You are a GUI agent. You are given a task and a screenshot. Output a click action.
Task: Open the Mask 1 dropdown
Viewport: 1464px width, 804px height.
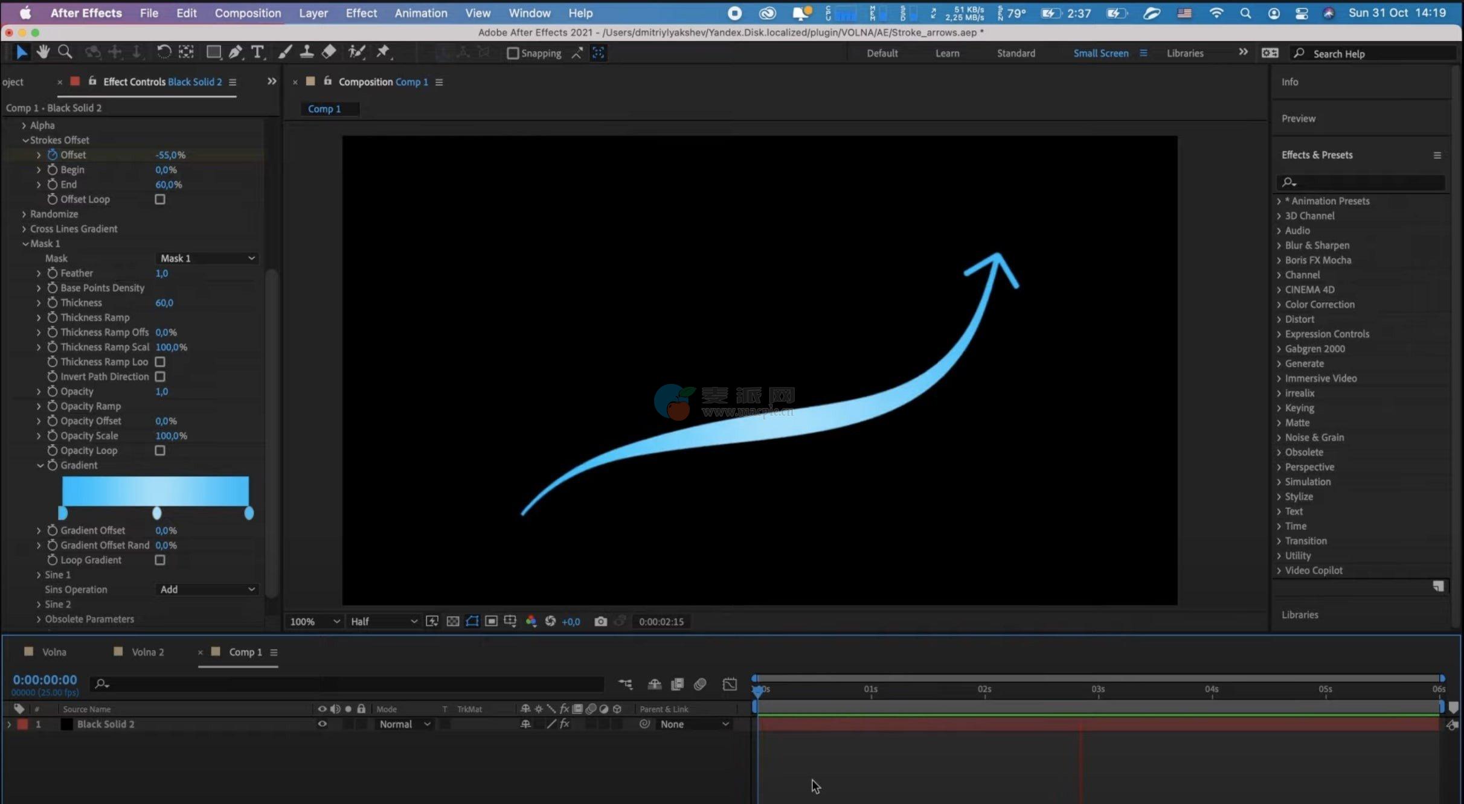point(207,258)
